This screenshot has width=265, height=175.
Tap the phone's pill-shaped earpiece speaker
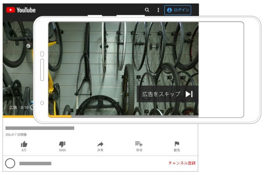click(42, 70)
